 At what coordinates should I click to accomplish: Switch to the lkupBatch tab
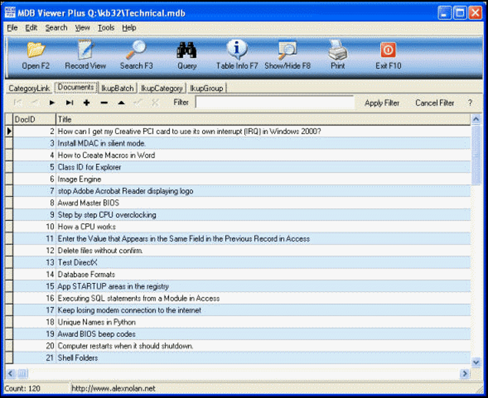coord(117,88)
